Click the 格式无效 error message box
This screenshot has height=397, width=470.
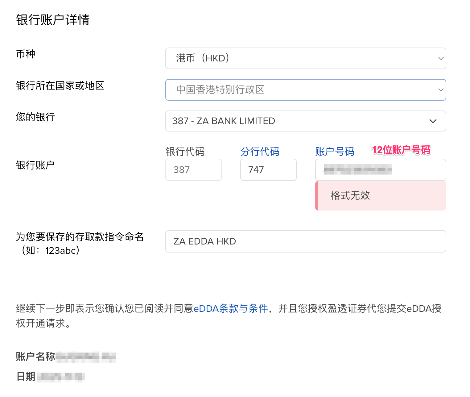pos(381,195)
